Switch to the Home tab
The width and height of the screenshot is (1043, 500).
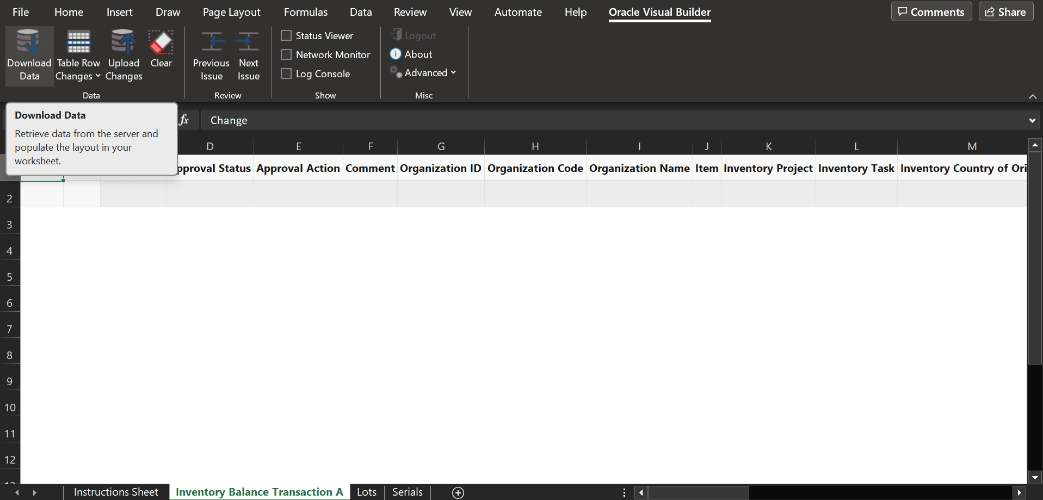click(69, 12)
